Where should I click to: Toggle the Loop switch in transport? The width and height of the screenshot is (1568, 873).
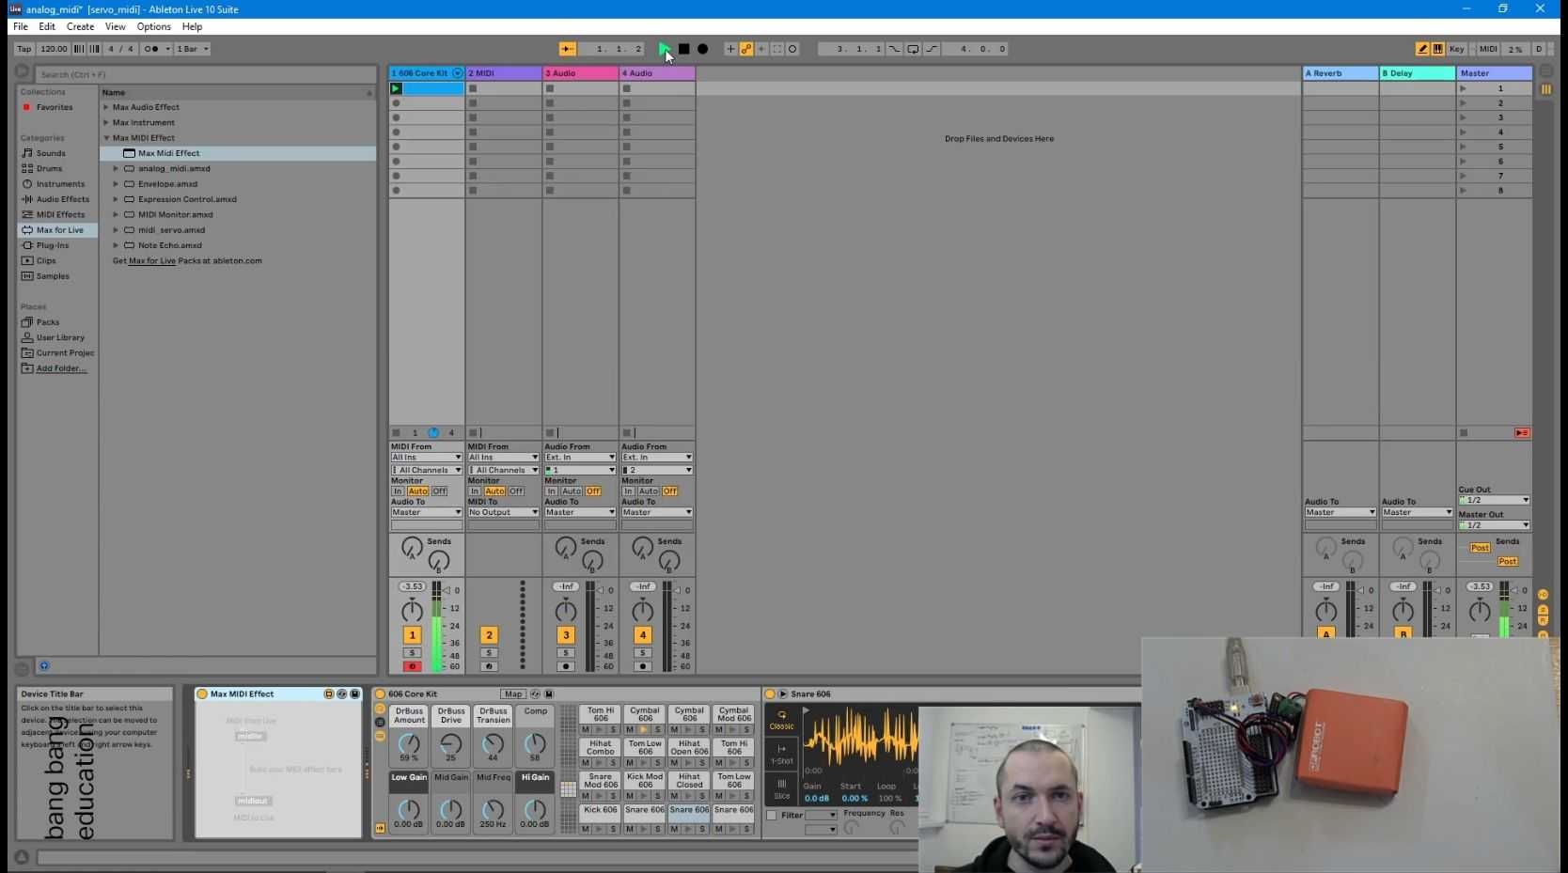point(913,49)
